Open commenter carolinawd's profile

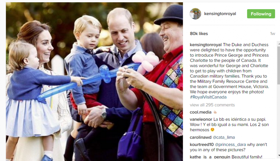201,137
